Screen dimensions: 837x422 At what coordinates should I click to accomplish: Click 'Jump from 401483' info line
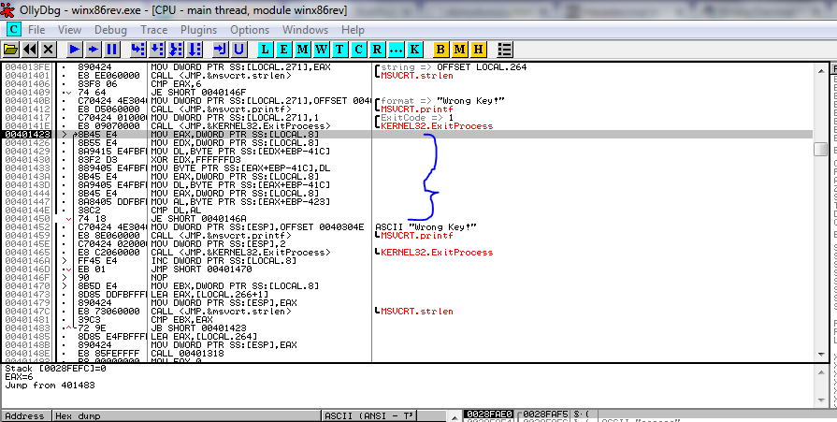(50, 385)
